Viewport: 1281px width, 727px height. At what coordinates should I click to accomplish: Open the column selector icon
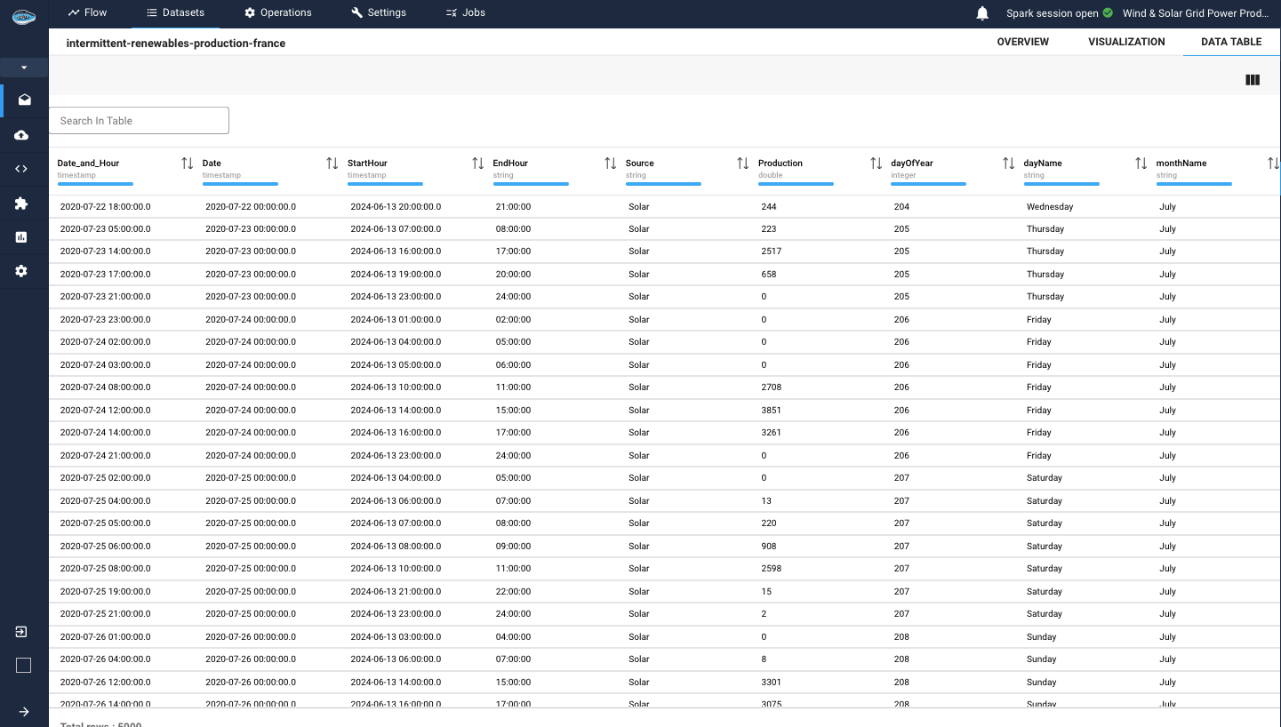tap(1253, 80)
